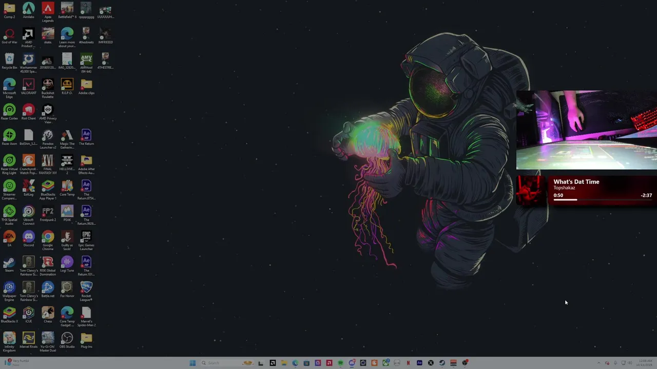Select the Infinity Kingdom shortcut

9,342
